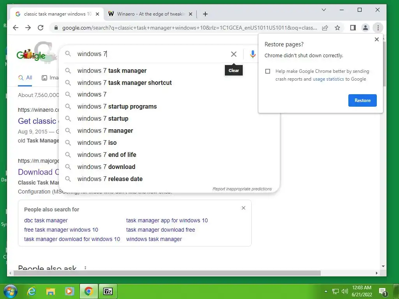
Task: Open the side panel icon
Action: (353, 28)
